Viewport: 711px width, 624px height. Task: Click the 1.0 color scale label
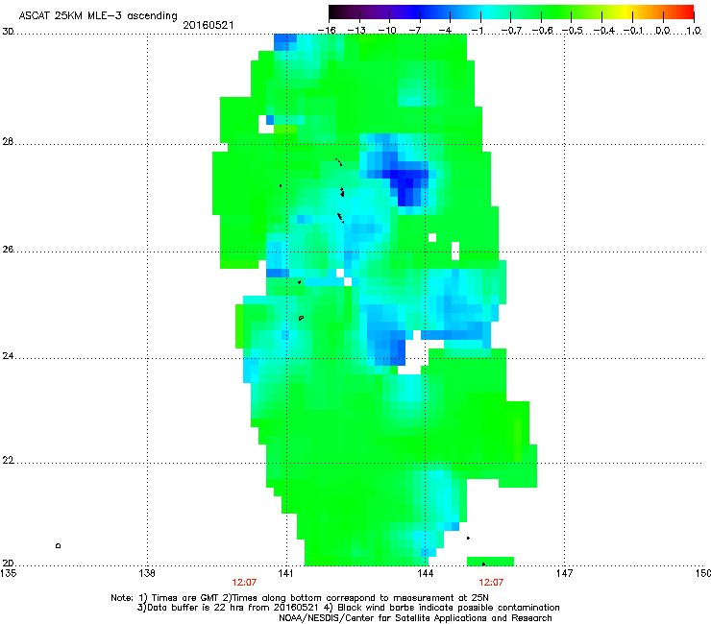tap(694, 31)
